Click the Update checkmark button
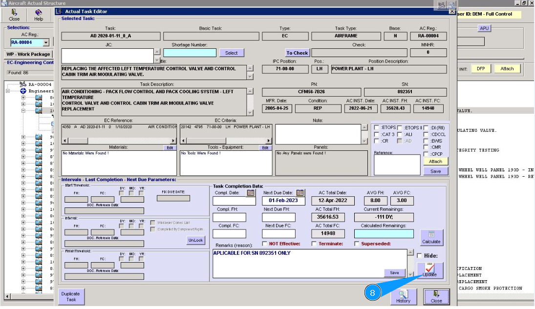Viewport: 535px width, 309px height. click(x=430, y=270)
